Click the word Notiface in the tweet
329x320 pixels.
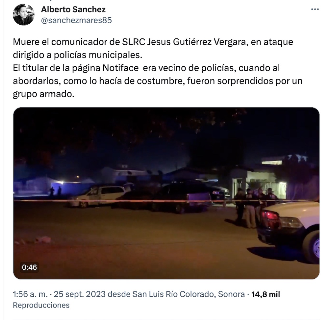tap(120, 68)
